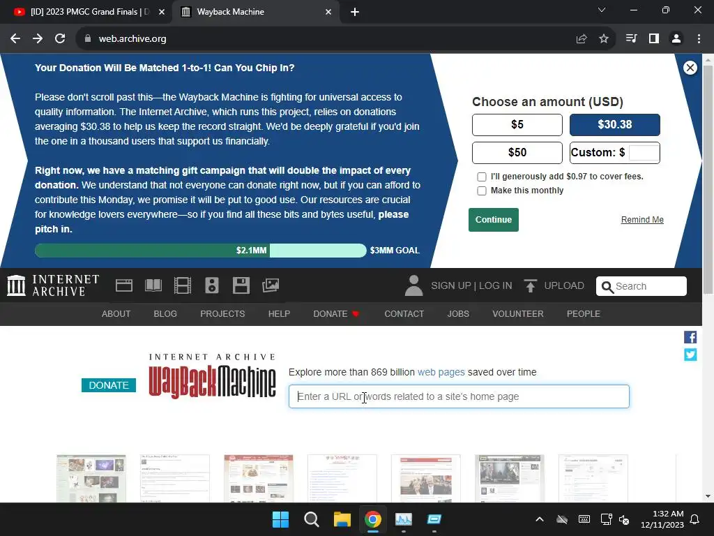This screenshot has width=714, height=536.
Task: Open the Audio speaker icon
Action: click(212, 285)
